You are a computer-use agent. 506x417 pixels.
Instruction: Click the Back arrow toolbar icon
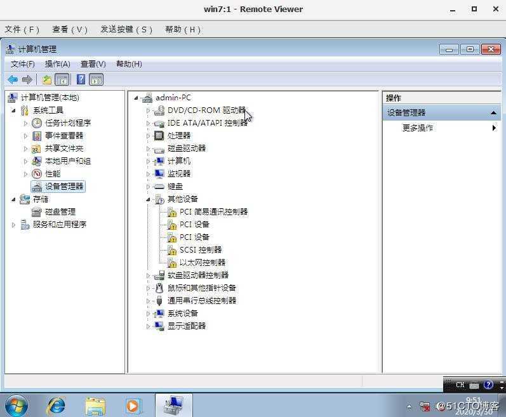(x=13, y=80)
